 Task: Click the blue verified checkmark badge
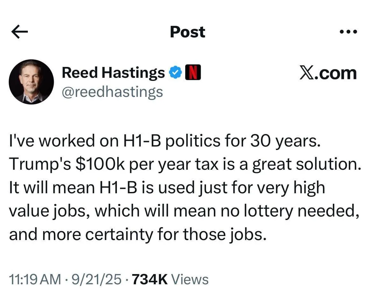click(x=175, y=73)
